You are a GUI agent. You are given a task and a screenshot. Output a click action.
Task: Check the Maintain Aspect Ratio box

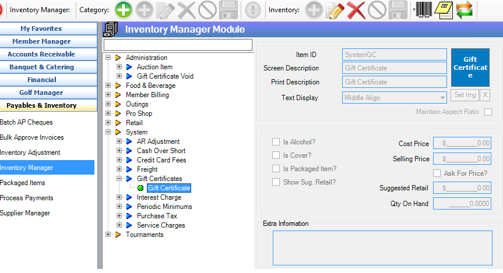pos(488,112)
